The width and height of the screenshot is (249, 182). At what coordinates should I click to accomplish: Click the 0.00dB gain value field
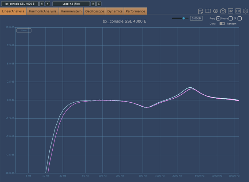pyautogui.click(x=196, y=18)
